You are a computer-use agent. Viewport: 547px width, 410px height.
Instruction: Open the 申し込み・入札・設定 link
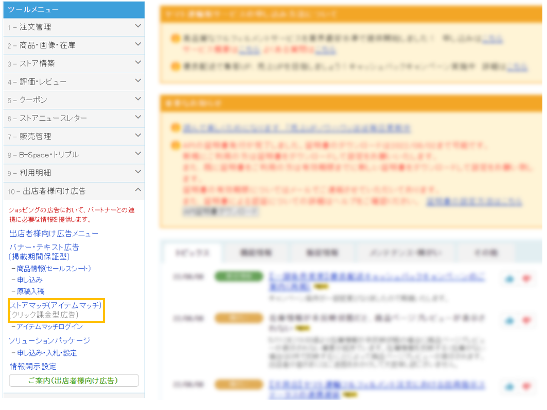47,353
